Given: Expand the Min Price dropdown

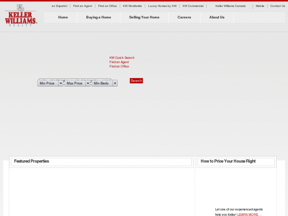Looking at the screenshot, I should click(50, 83).
